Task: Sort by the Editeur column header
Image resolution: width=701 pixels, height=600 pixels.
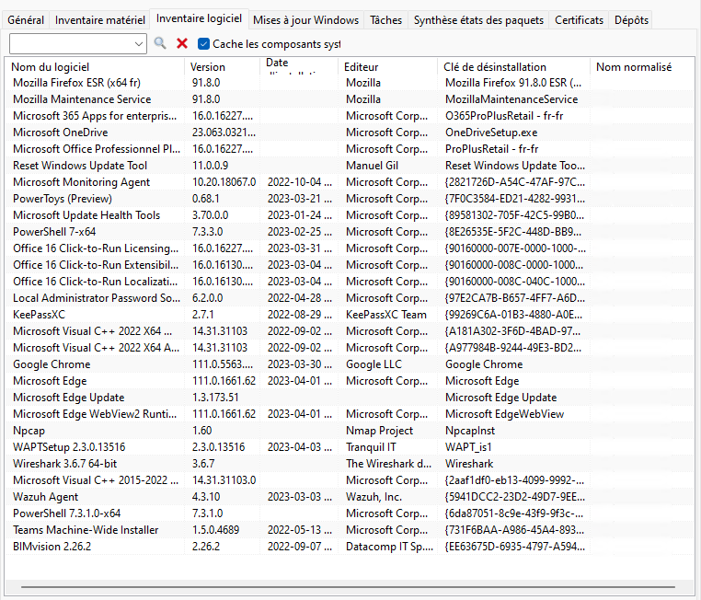Action: pos(387,66)
